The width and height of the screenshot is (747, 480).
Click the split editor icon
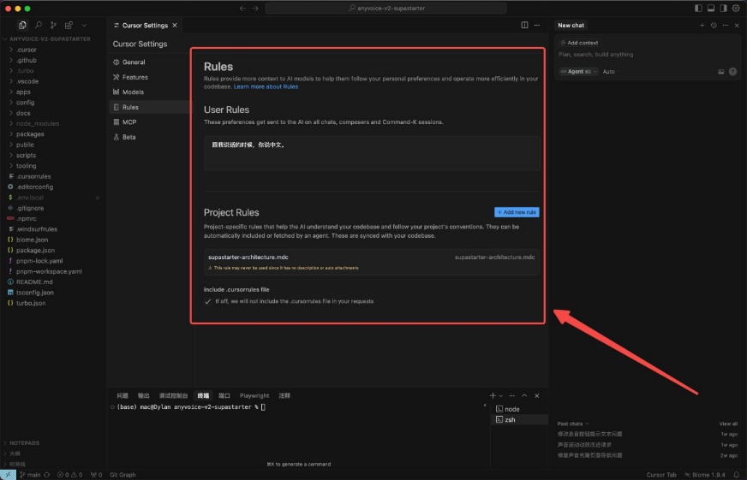click(525, 26)
